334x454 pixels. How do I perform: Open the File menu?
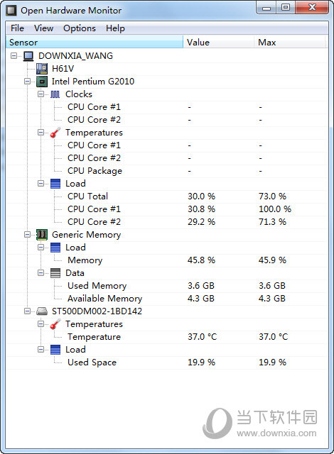tap(17, 28)
